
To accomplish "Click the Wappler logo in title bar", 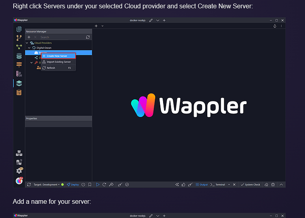I will (x=21, y=20).
